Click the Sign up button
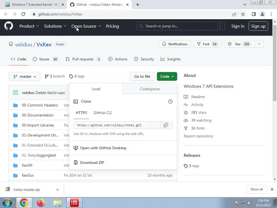This screenshot has width=277, height=208. coord(258,26)
